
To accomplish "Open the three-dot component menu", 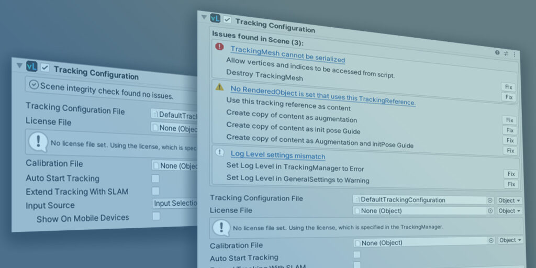I will coord(514,54).
